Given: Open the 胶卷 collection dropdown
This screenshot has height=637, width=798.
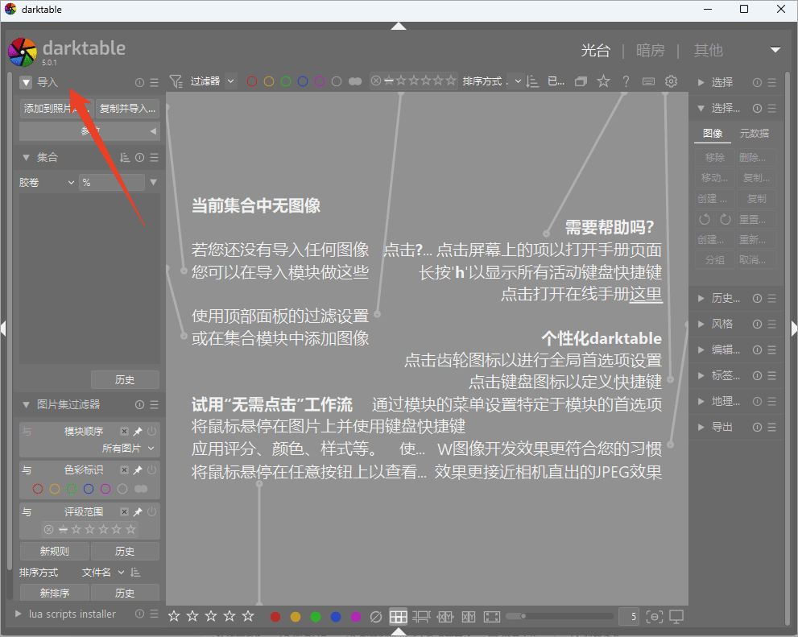Looking at the screenshot, I should (x=46, y=182).
